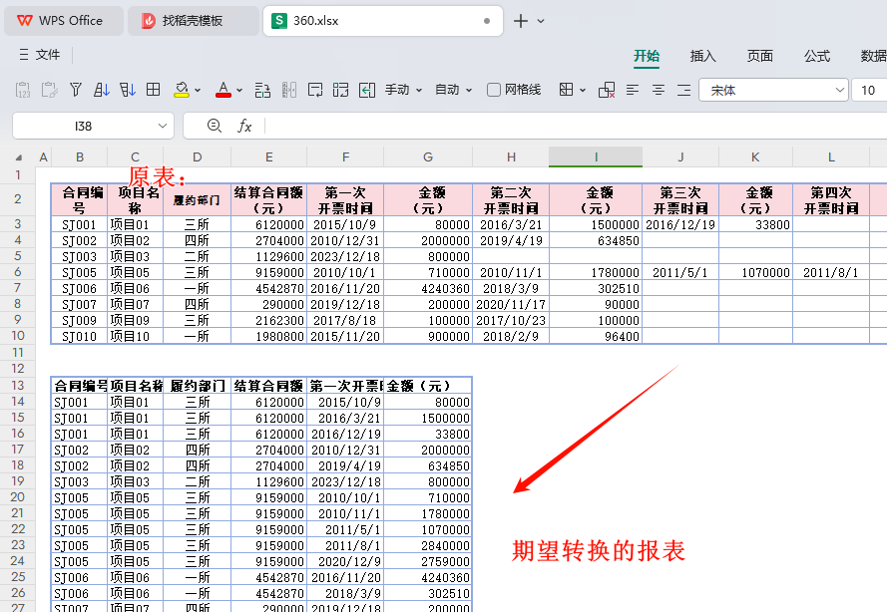Select column header E

pos(268,157)
